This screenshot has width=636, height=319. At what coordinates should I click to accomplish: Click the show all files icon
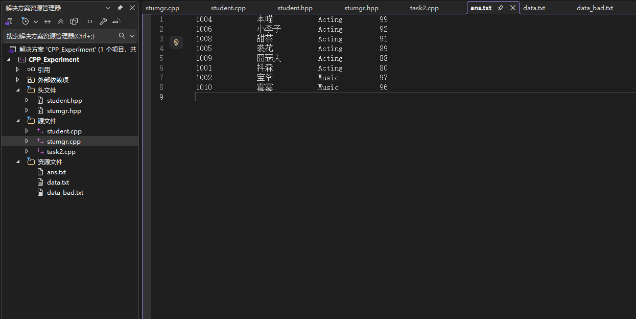74,21
